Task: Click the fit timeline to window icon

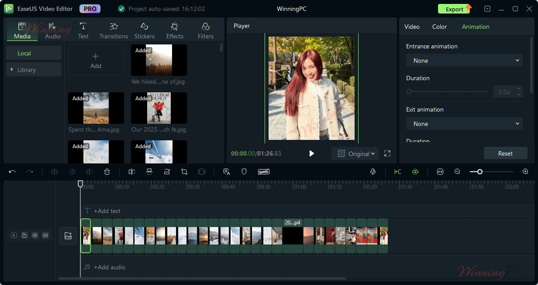Action: click(440, 172)
